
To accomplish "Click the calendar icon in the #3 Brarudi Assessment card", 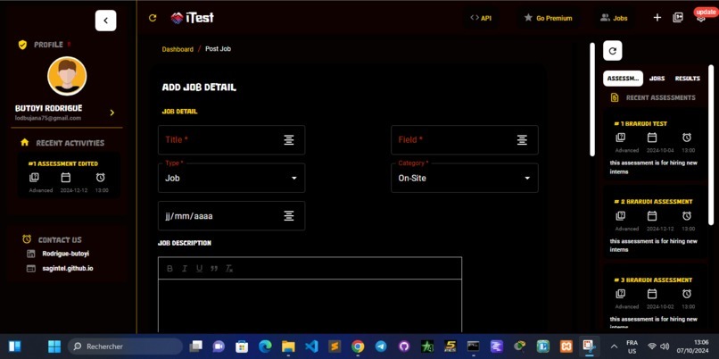I will (x=652, y=294).
